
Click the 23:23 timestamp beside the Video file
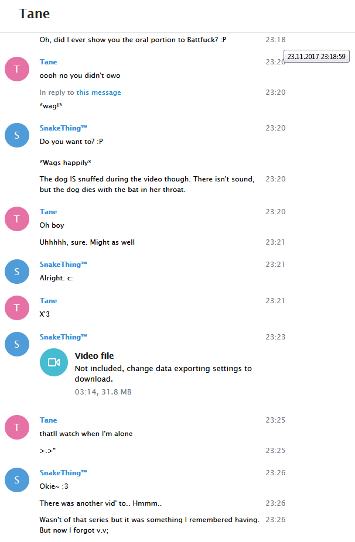275,337
